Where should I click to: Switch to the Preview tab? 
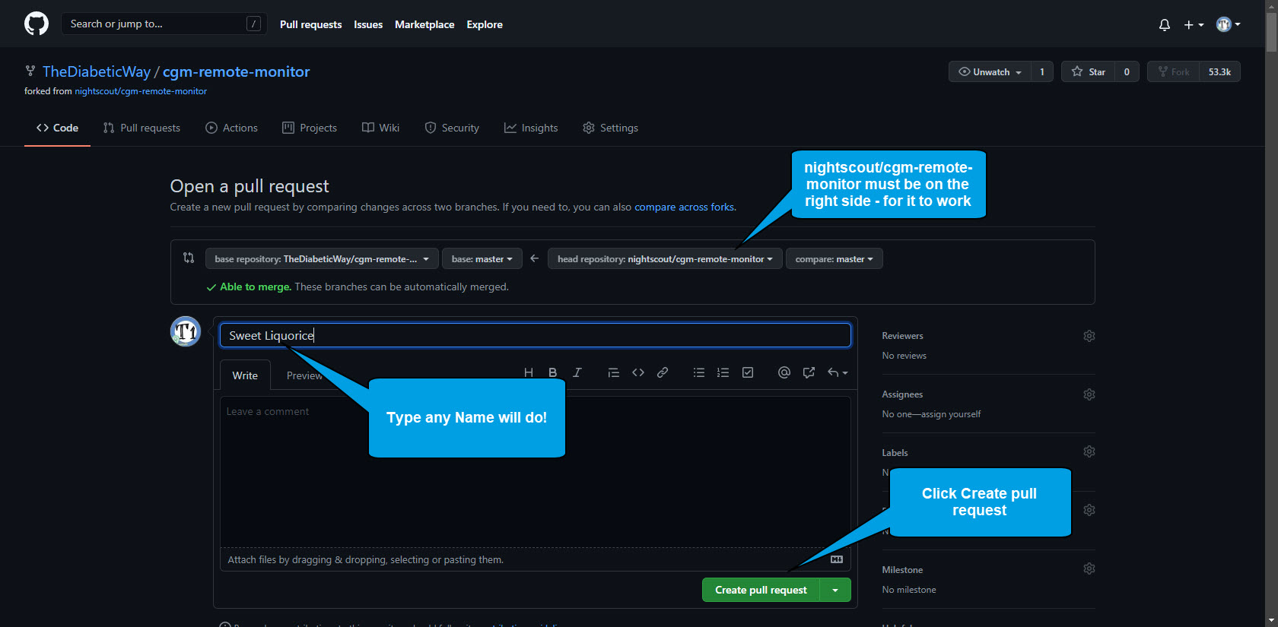click(x=304, y=375)
